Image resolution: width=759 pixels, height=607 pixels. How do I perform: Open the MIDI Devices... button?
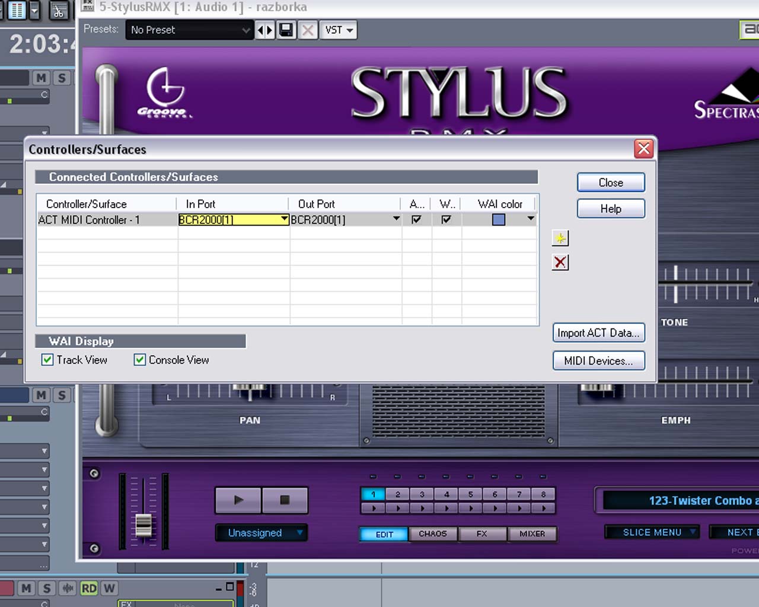click(599, 360)
